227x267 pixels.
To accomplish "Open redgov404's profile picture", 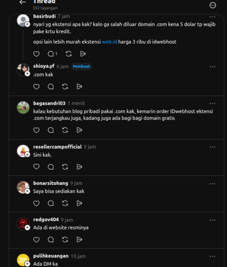I will click(23, 223).
